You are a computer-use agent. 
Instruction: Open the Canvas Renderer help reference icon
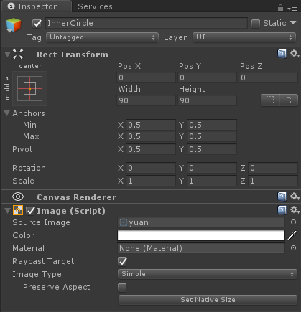pyautogui.click(x=282, y=197)
